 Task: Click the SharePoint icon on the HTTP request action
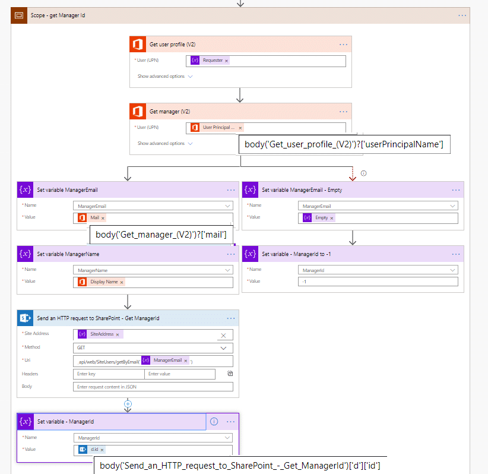coord(26,318)
